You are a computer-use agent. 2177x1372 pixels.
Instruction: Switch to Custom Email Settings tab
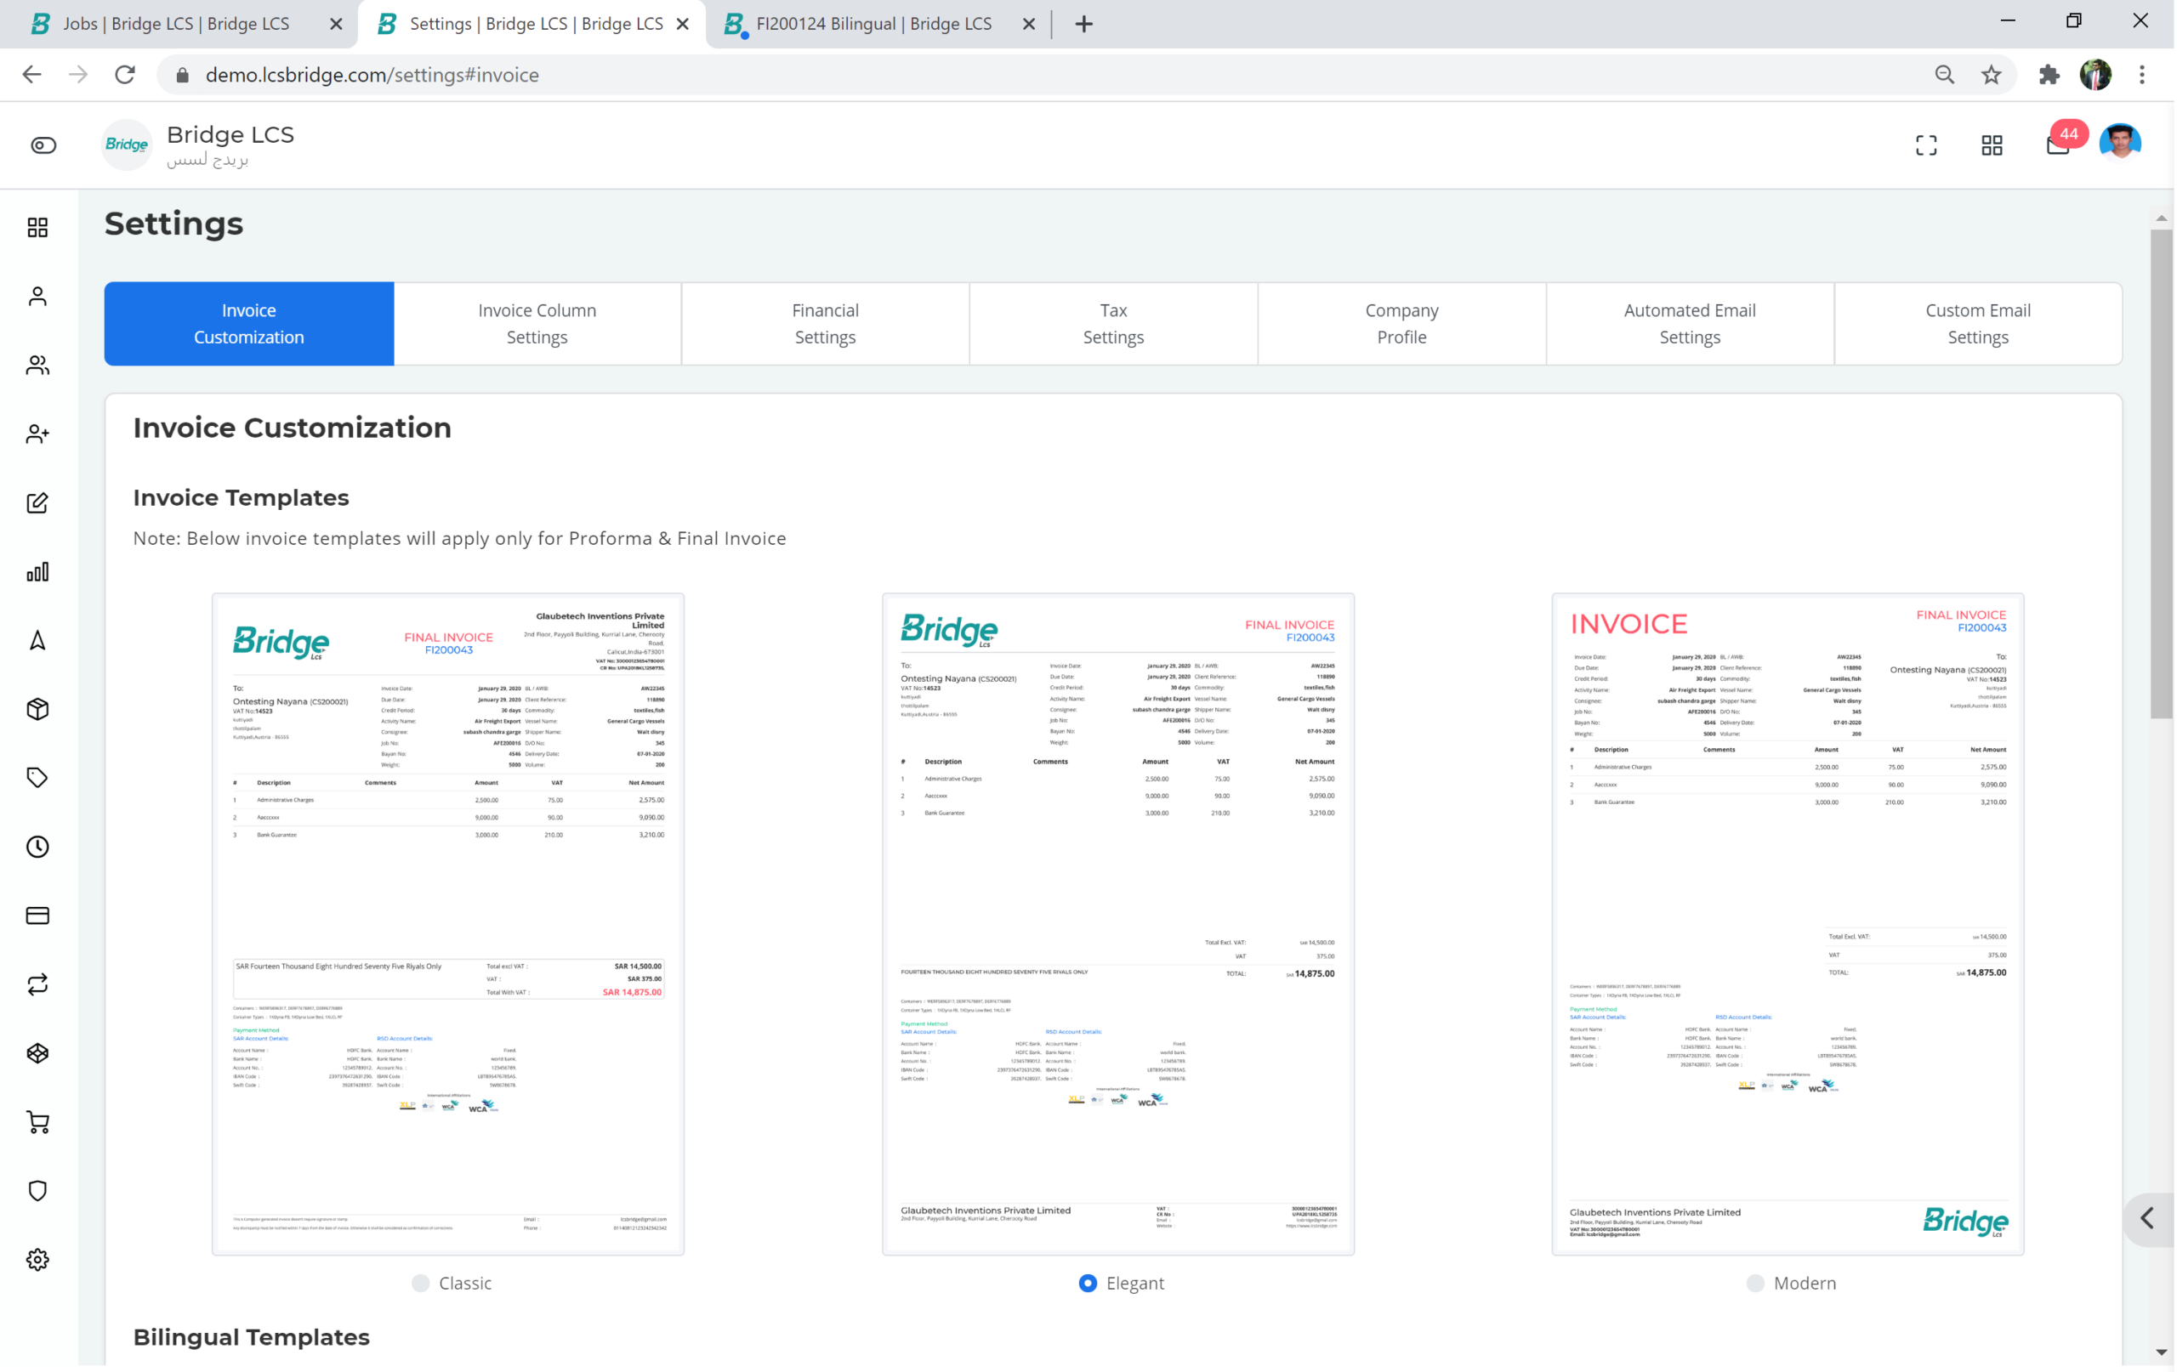coord(1979,324)
